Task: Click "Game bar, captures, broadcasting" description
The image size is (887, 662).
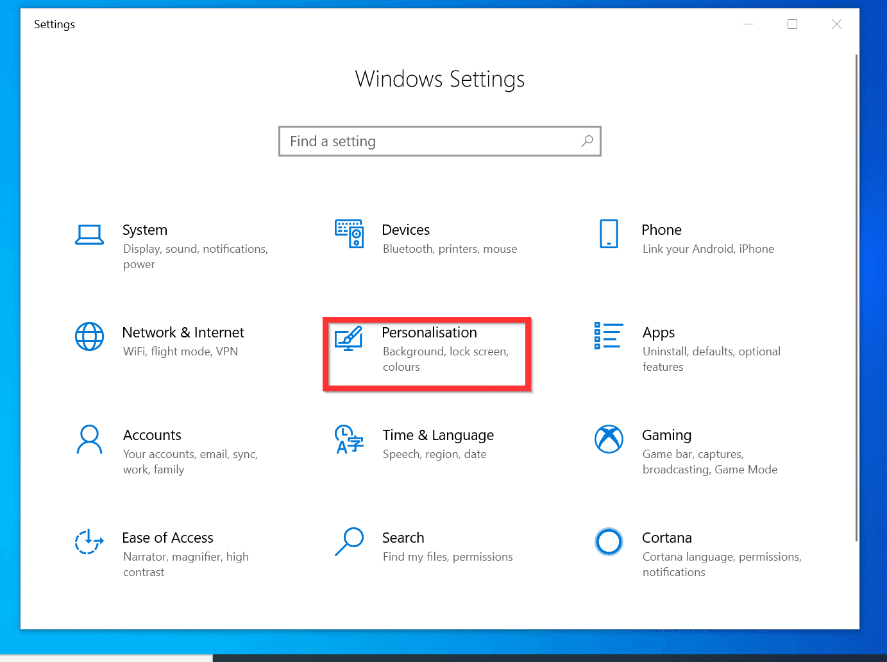Action: click(710, 462)
